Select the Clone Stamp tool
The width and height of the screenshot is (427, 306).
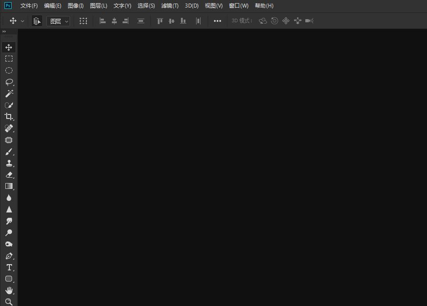tap(8, 163)
